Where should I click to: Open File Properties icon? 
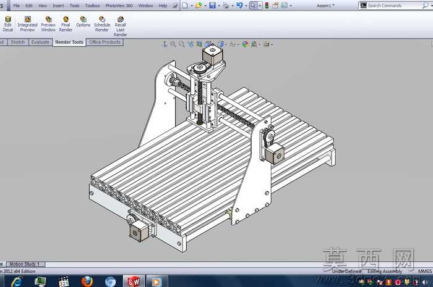point(275,5)
